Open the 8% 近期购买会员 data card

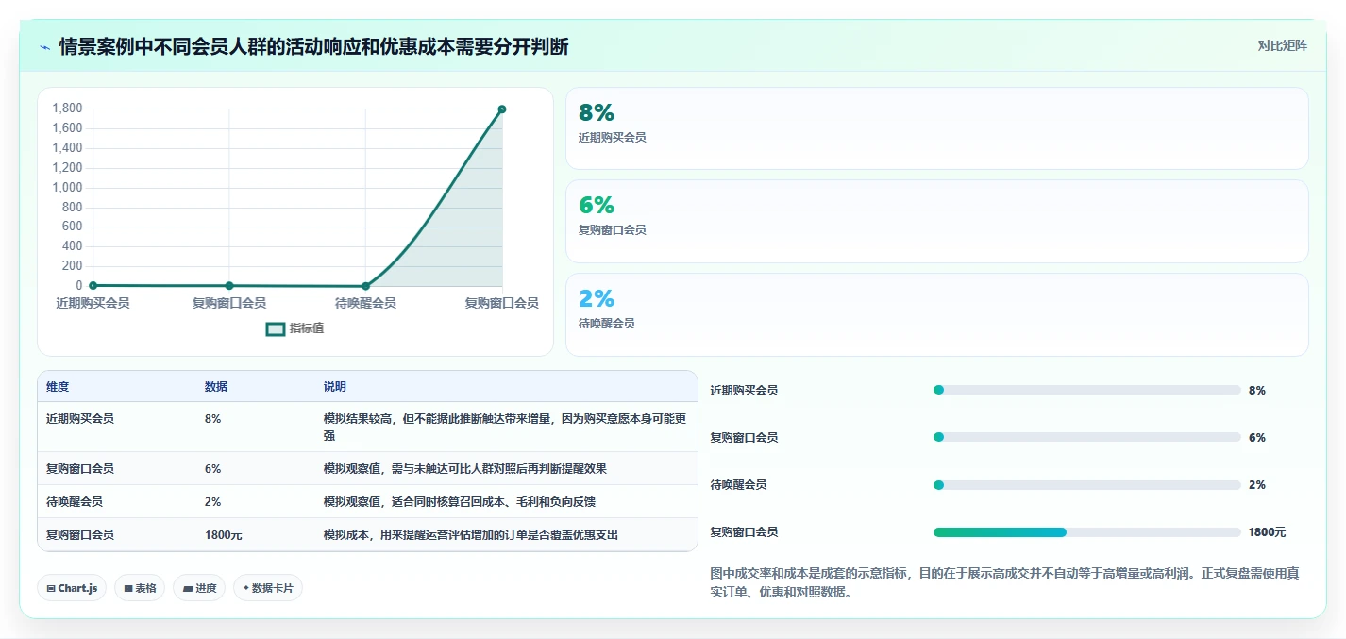936,128
